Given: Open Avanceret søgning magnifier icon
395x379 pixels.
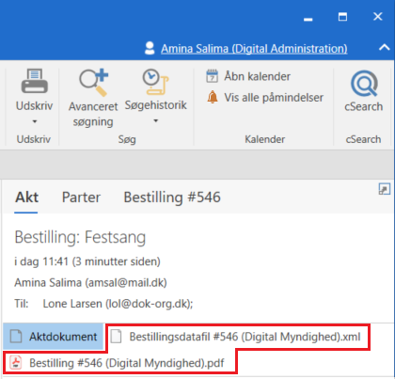Looking at the screenshot, I should click(93, 83).
